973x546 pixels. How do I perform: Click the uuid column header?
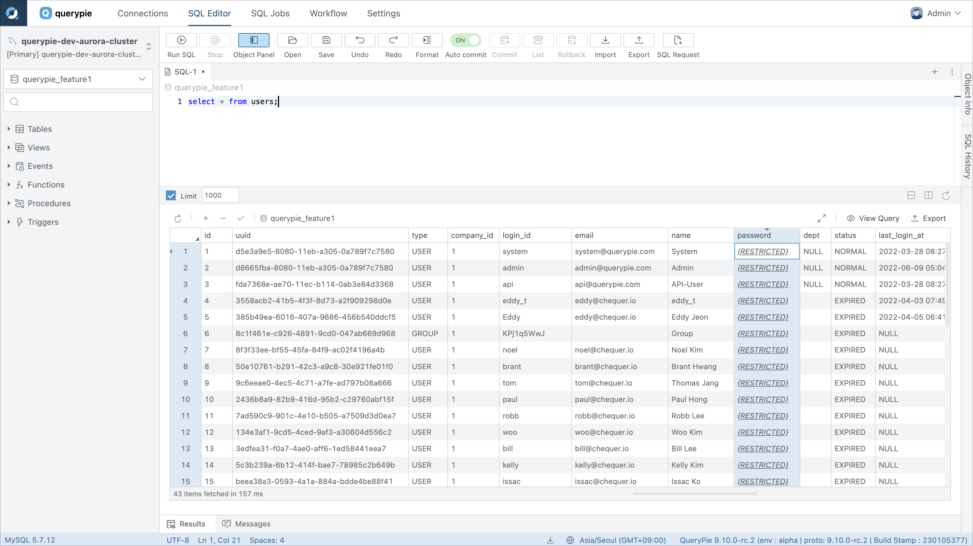pos(320,235)
